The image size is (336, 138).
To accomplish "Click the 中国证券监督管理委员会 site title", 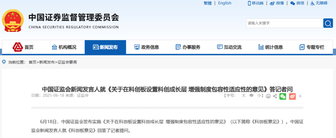I will coord(73,17).
